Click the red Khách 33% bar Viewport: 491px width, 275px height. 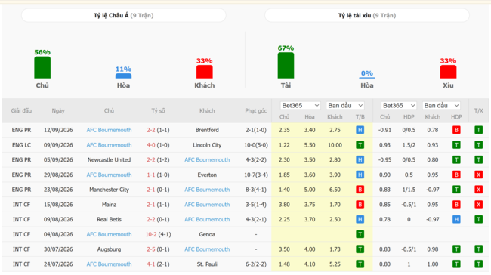[205, 72]
